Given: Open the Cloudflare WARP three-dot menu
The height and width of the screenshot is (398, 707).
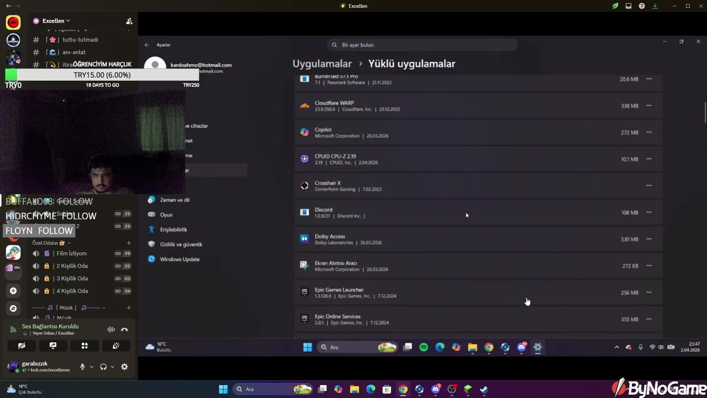Looking at the screenshot, I should click(x=649, y=106).
